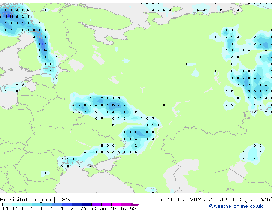Click the '45' legend scale label
272x210 pixels.
pos(123,208)
